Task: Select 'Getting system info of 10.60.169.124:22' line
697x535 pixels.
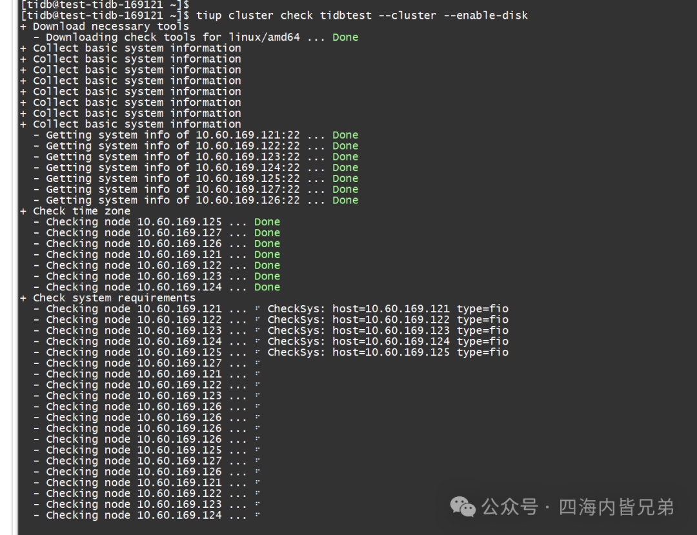Action: [196, 168]
